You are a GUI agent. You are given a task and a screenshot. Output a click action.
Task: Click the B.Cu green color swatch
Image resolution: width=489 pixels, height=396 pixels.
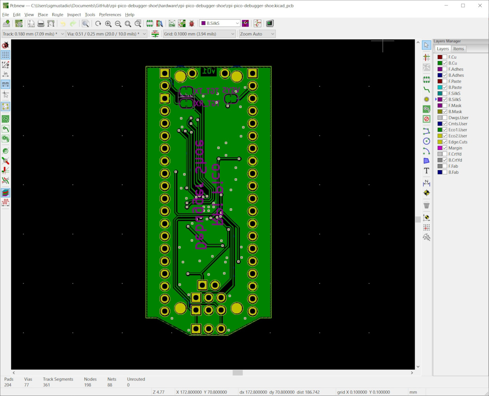[440, 63]
